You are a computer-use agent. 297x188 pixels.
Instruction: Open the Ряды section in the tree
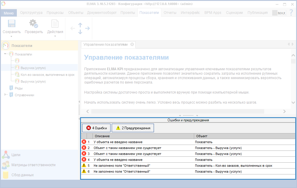[19, 88]
